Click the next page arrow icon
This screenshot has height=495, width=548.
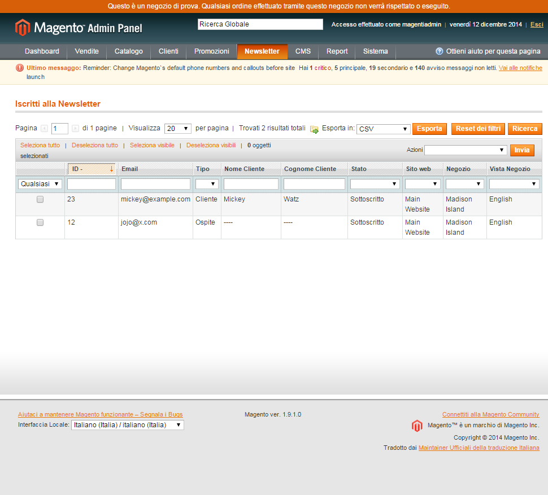(x=75, y=129)
